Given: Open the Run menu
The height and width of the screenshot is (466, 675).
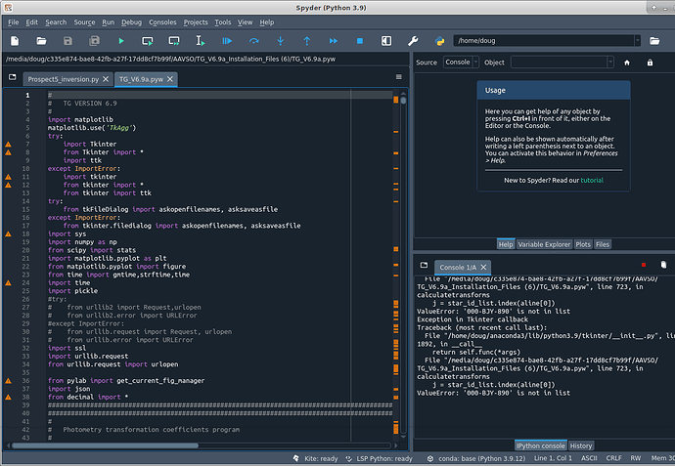Looking at the screenshot, I should (x=108, y=22).
